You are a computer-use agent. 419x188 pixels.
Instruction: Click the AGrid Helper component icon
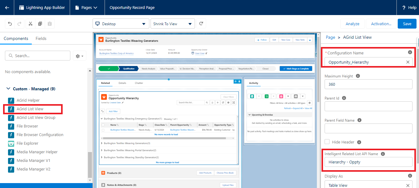coord(11,100)
